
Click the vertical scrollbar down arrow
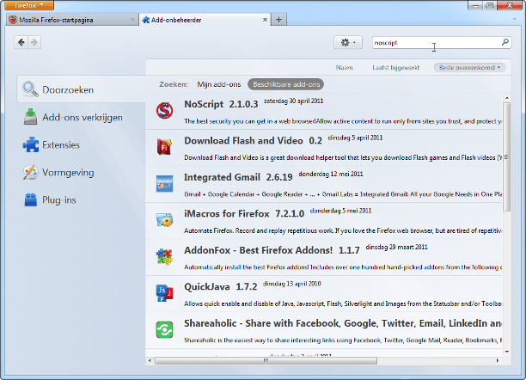coord(507,352)
